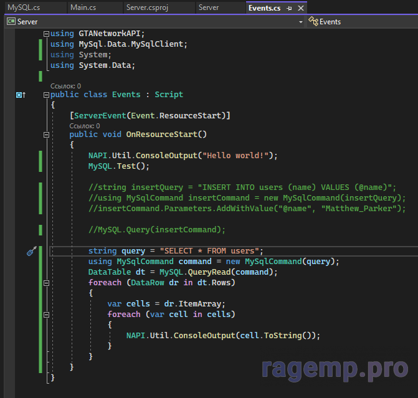Collapse the inner foreach cell loop
This screenshot has height=398, width=418.
coord(46,315)
